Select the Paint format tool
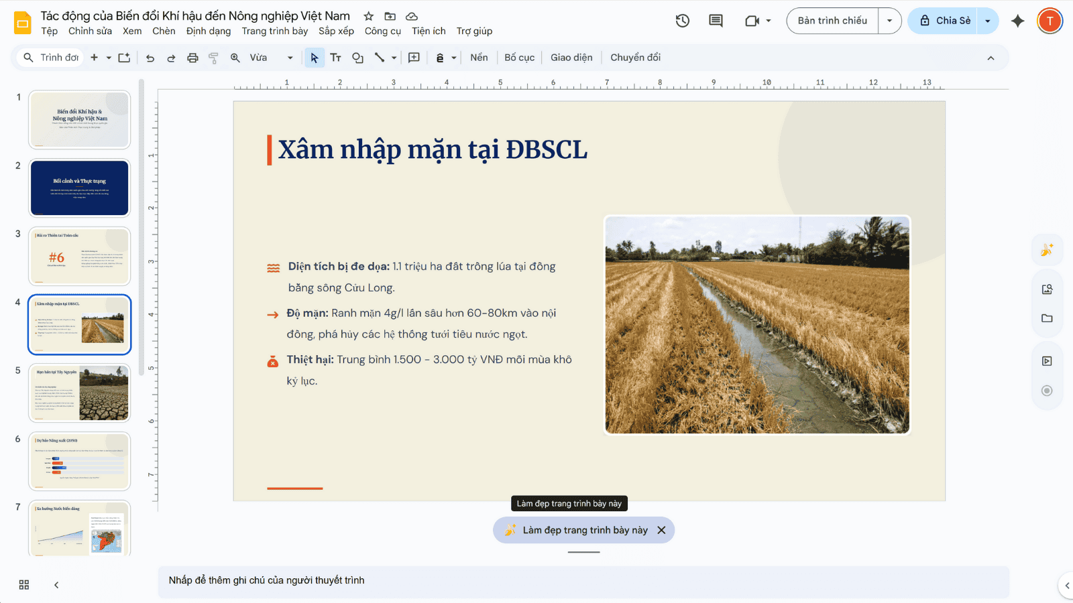 (213, 58)
